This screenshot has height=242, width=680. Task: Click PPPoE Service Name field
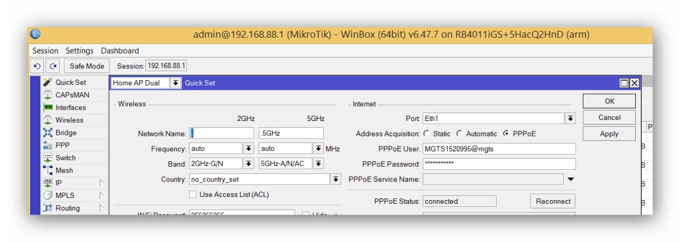pyautogui.click(x=494, y=179)
